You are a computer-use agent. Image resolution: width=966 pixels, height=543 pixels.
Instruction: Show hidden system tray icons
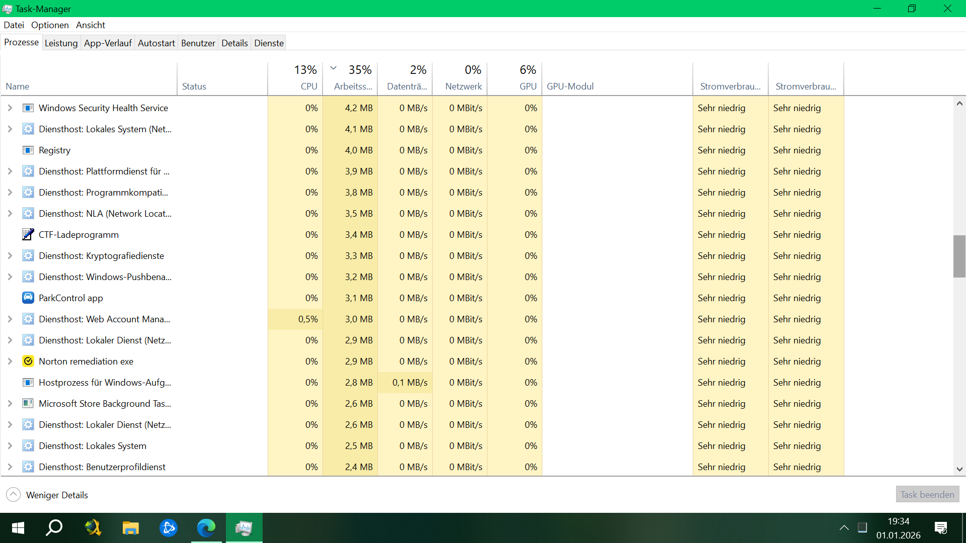click(x=844, y=528)
